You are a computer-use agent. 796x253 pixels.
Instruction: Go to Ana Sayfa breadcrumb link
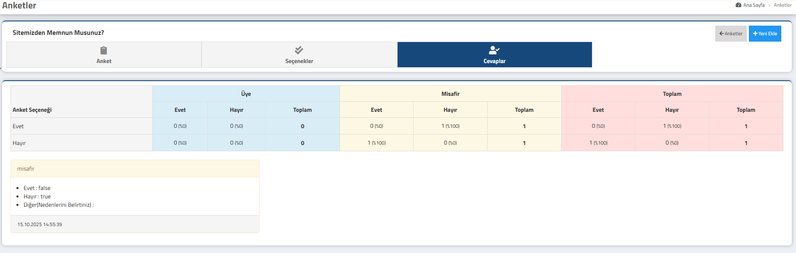tap(754, 5)
